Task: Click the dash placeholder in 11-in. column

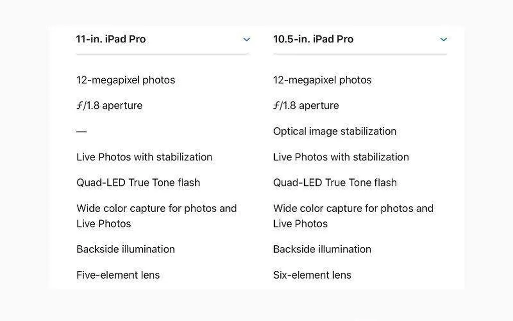Action: click(82, 131)
